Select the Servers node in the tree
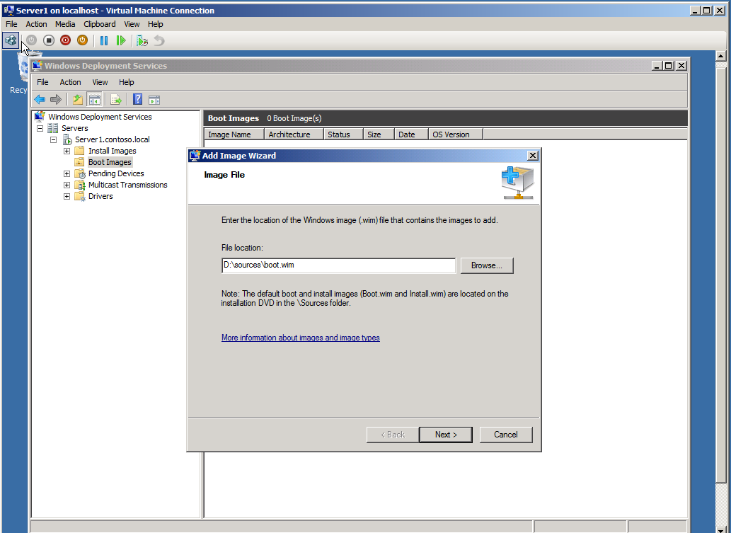This screenshot has width=731, height=533. point(74,128)
